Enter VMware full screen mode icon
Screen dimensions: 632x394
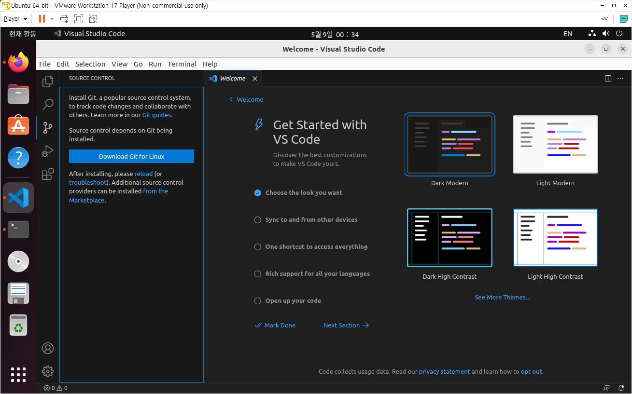click(79, 19)
